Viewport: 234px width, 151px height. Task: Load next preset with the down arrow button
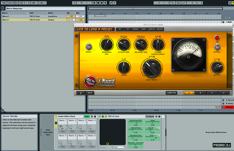(128, 29)
